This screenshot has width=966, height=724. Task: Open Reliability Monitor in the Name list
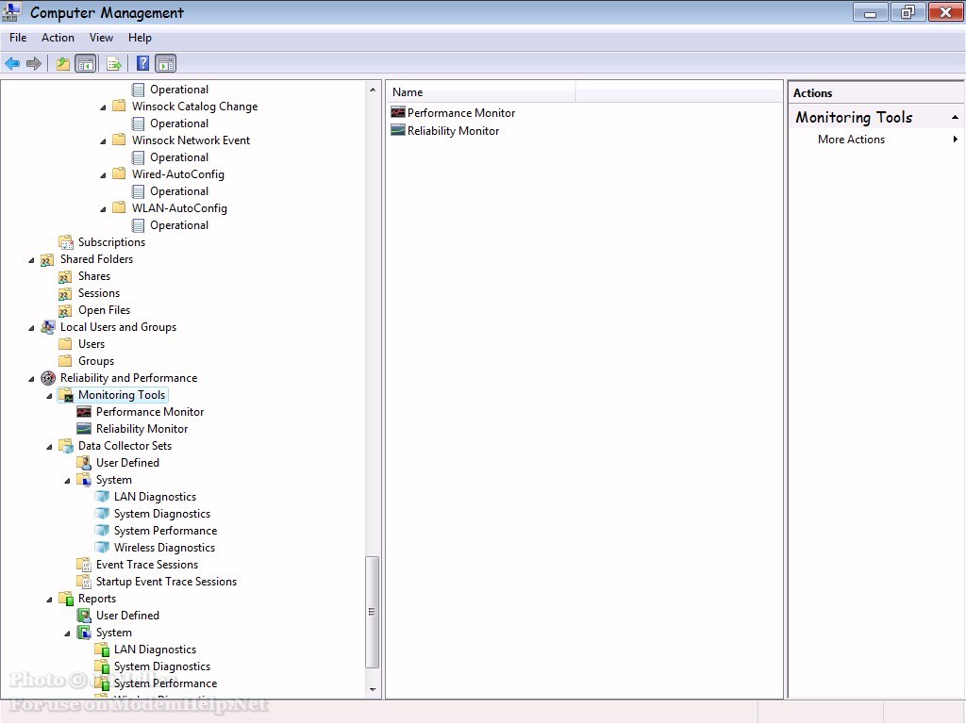pyautogui.click(x=453, y=131)
